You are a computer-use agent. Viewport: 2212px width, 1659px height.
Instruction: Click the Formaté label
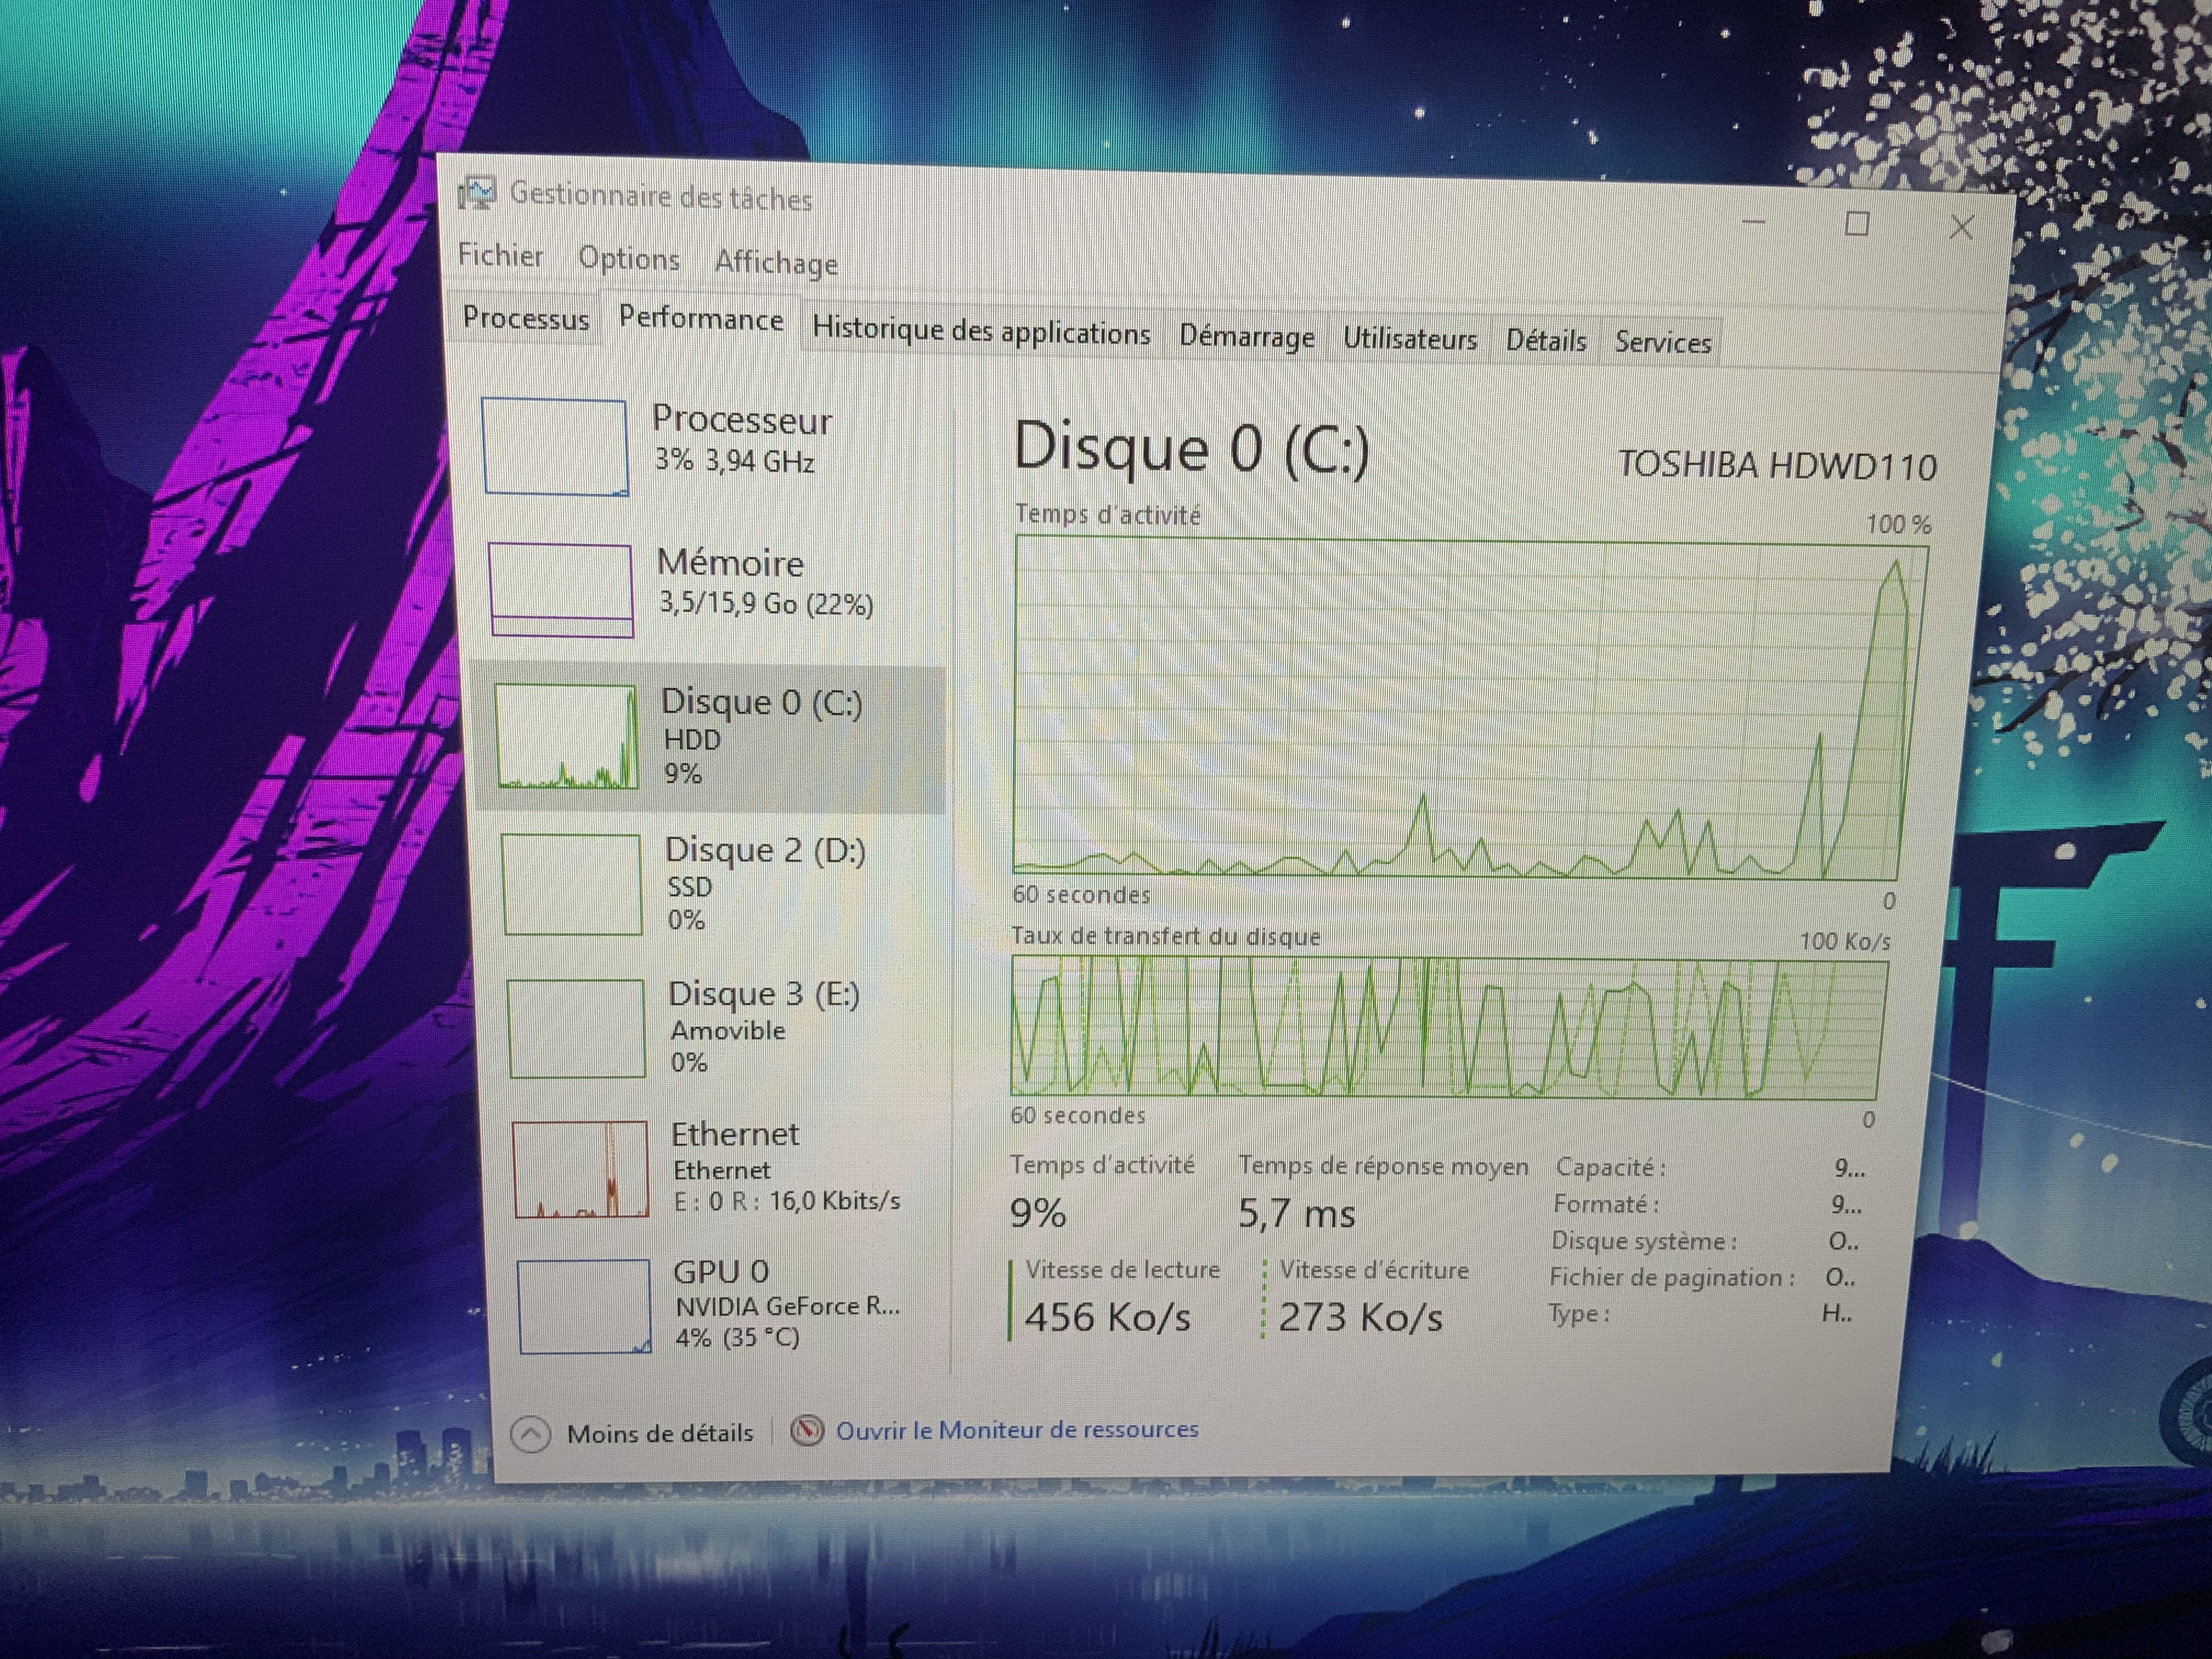[1606, 1204]
